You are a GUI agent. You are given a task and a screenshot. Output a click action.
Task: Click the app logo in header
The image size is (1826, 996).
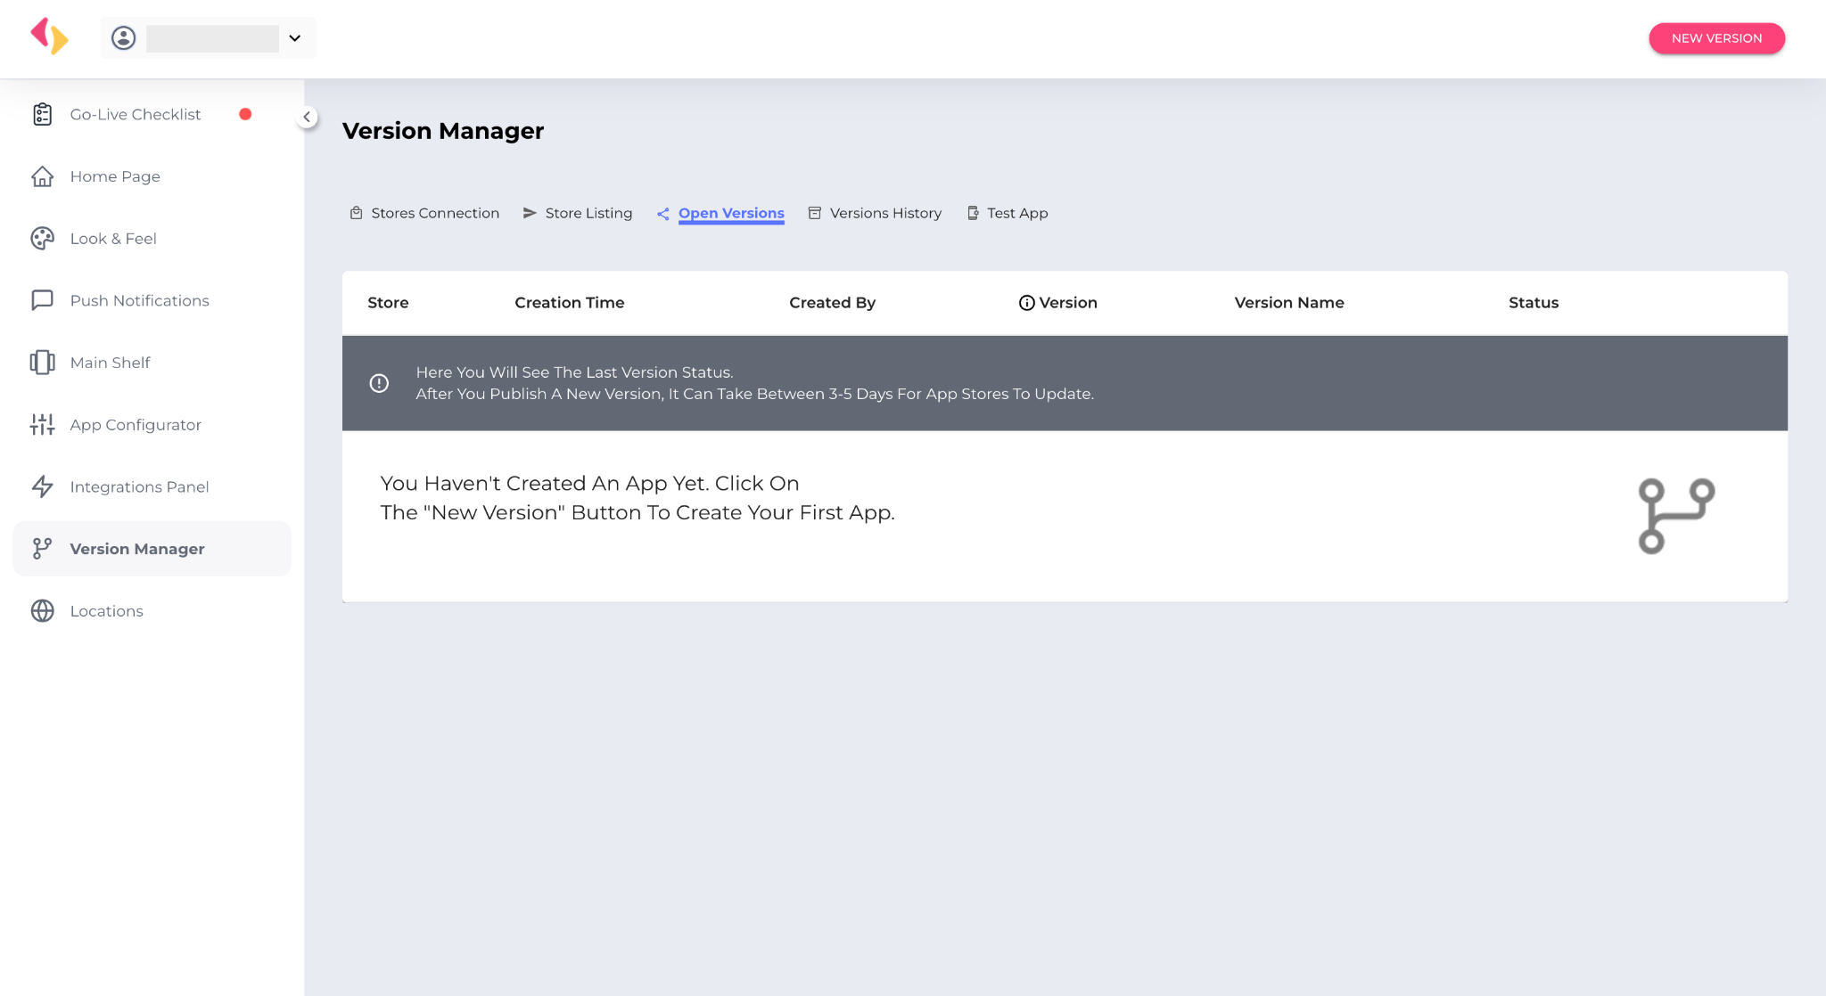pyautogui.click(x=49, y=37)
